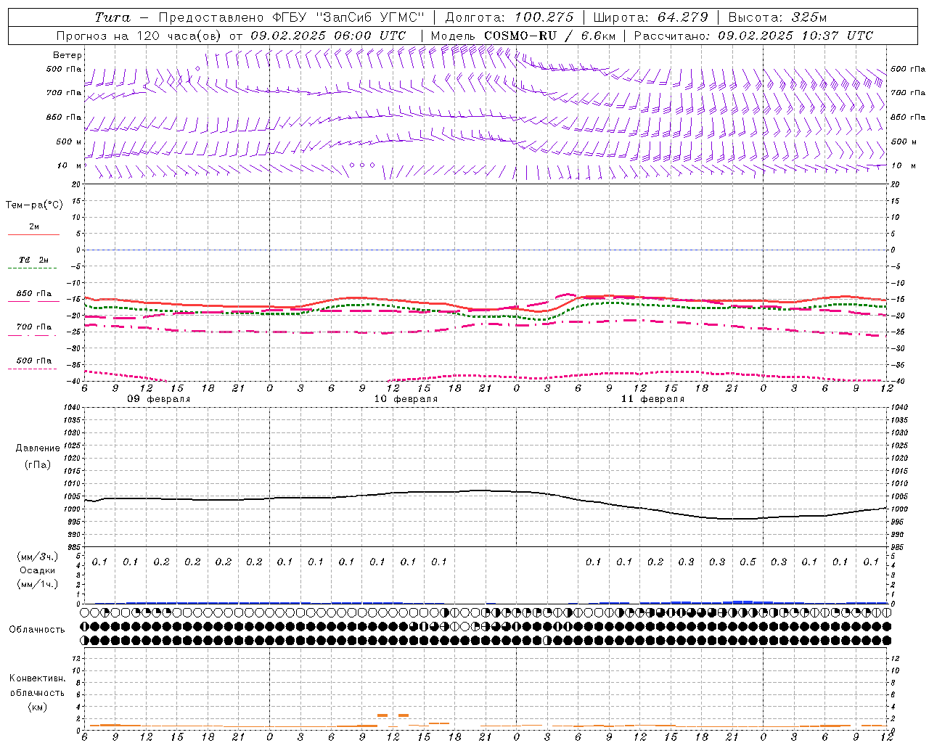Image resolution: width=929 pixels, height=743 pixels.
Task: Click the 'Модель COSMO-RU / 6.6км' text
Action: coord(523,36)
